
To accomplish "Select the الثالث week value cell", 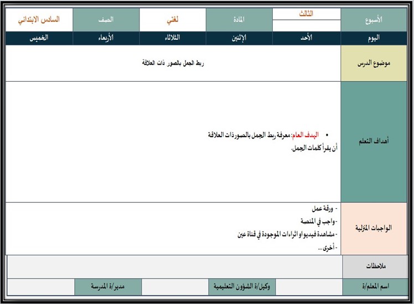I will pos(306,14).
